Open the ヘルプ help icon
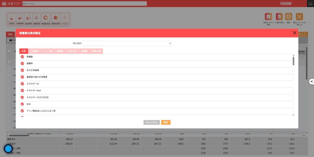Screen dimensions: 314x157 tap(65, 18)
